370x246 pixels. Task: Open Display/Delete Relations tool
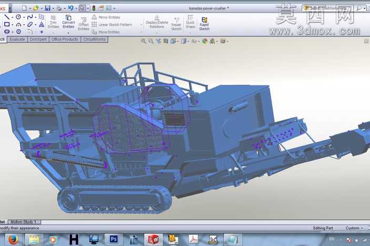coord(157,22)
